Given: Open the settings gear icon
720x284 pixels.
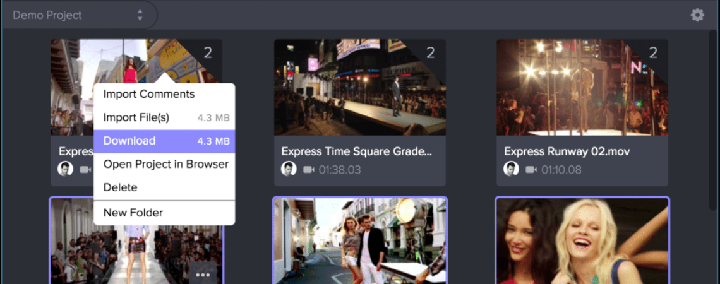Looking at the screenshot, I should click(697, 15).
